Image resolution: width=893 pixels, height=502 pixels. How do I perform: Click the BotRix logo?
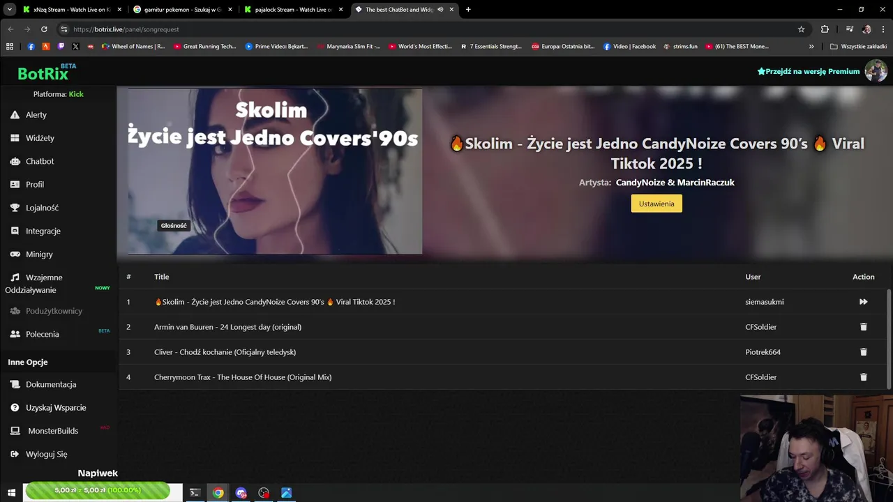(x=43, y=73)
